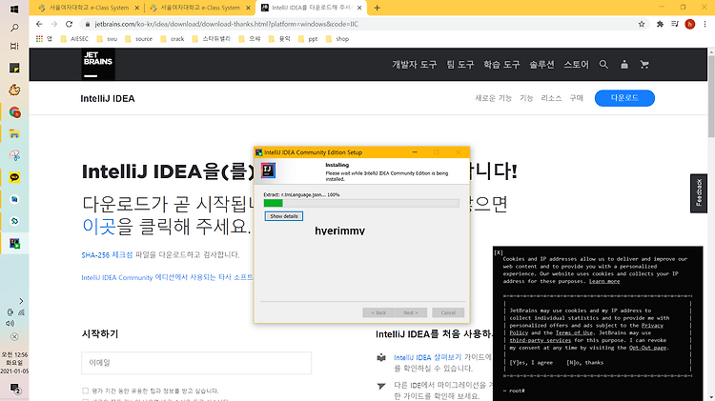Image resolution: width=715 pixels, height=401 pixels.
Task: Open Sticky Notes taskbar icon
Action: point(14,69)
